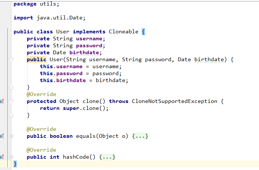Click the folded {...} body of equals
259x170 pixels.
click(x=140, y=136)
